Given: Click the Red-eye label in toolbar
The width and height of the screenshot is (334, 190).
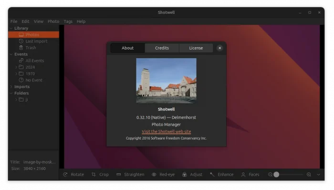Looking at the screenshot, I should [x=167, y=174].
